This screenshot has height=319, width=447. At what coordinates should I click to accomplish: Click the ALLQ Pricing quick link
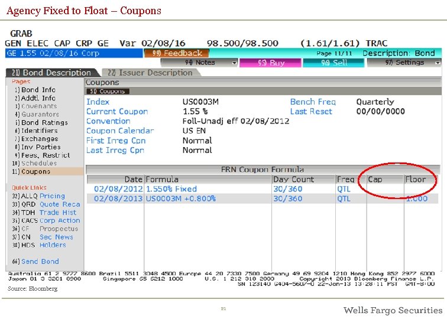[x=38, y=196]
